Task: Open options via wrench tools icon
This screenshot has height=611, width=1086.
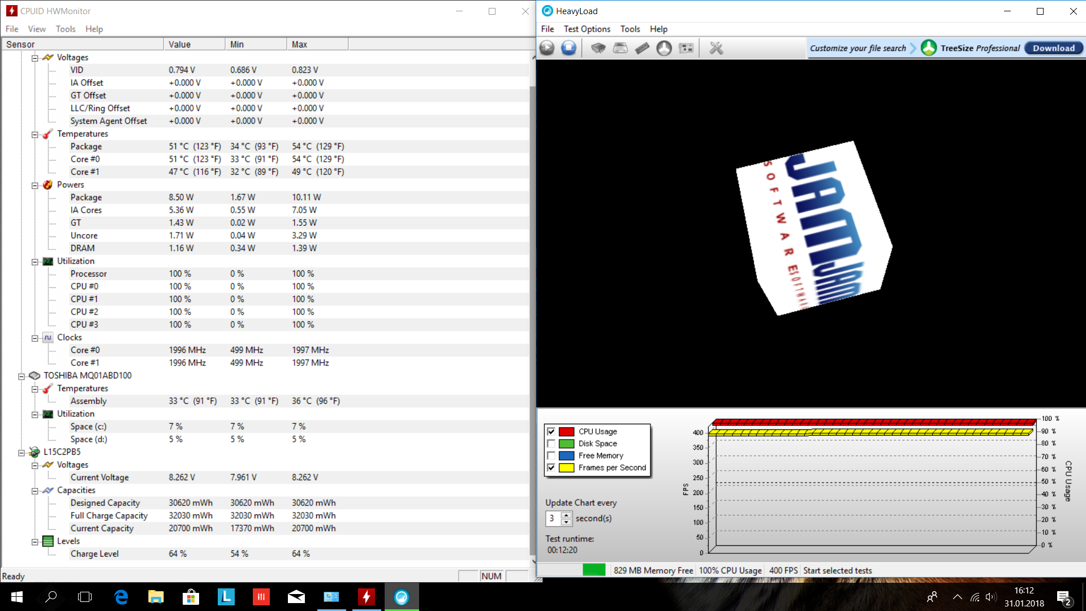Action: pos(716,48)
